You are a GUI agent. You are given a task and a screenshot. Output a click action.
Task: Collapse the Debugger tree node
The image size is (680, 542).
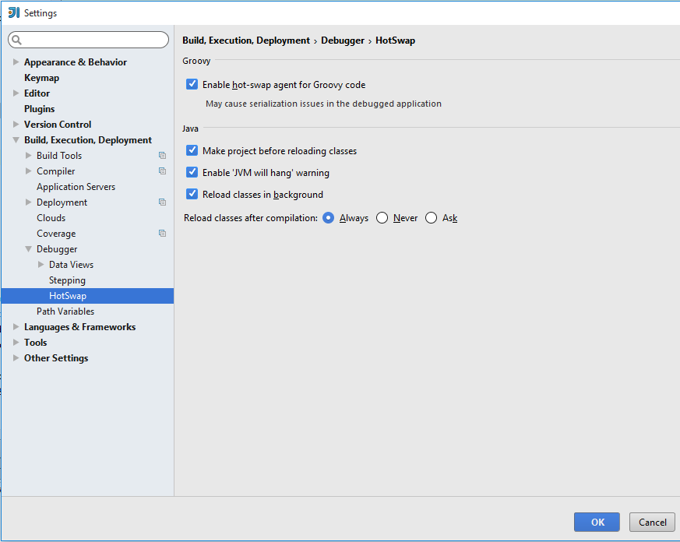coord(28,249)
